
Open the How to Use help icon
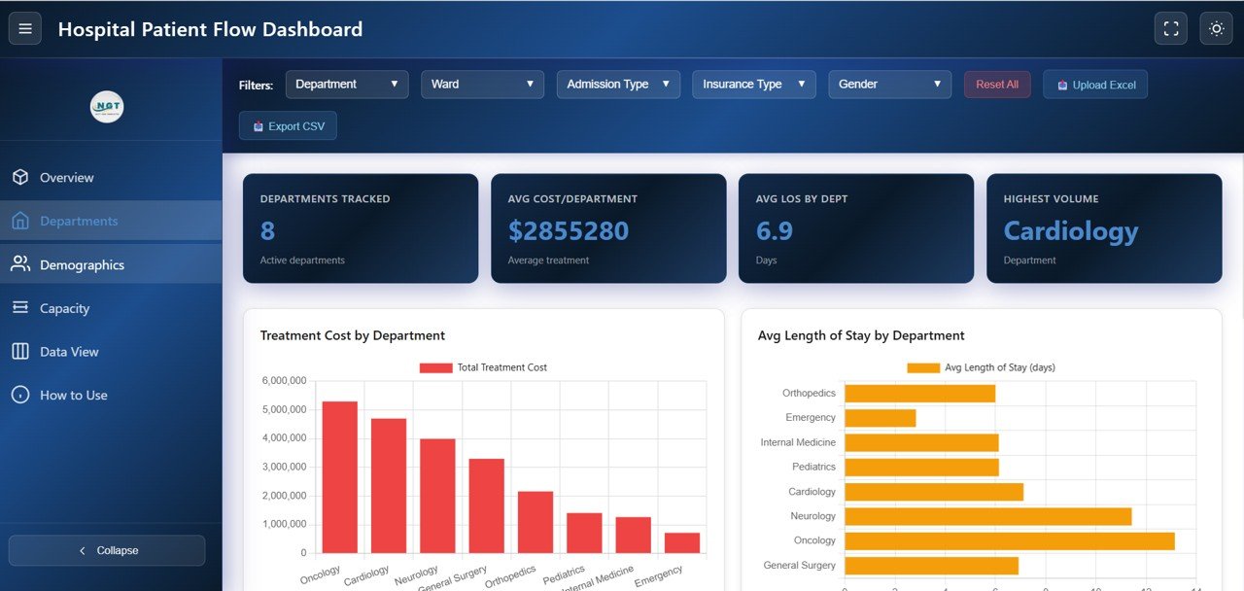(20, 395)
